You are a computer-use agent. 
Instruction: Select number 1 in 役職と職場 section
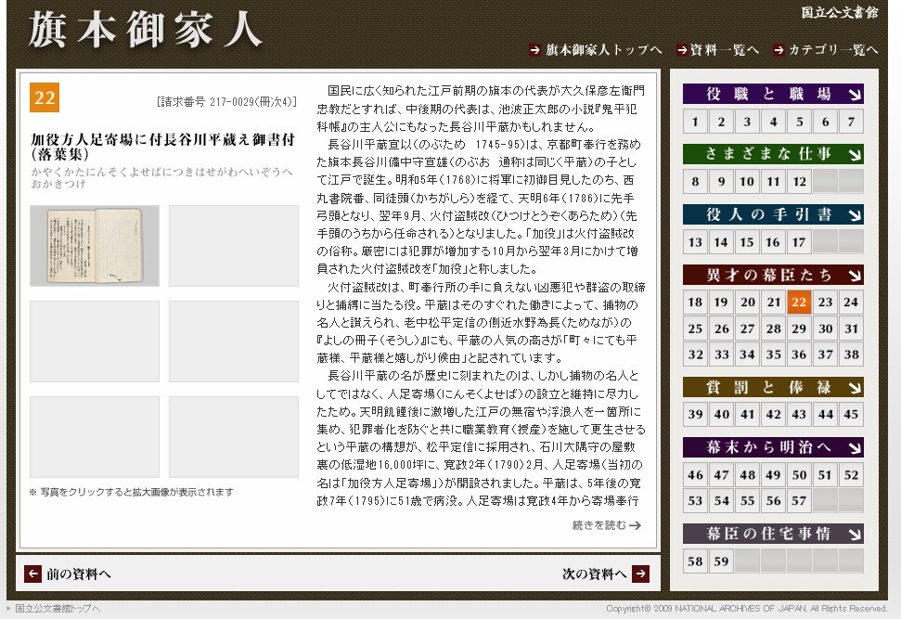point(695,121)
